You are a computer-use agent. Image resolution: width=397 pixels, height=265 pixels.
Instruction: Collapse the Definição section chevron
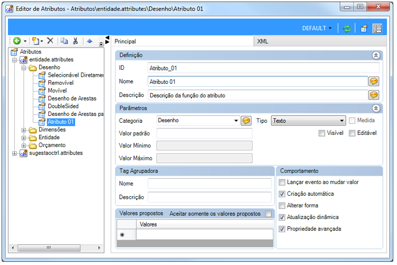tap(376, 55)
